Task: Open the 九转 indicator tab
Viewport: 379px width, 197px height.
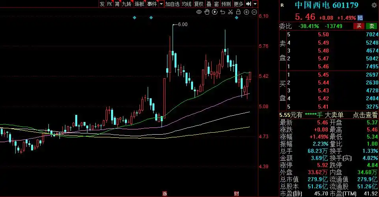Action: click(x=126, y=4)
